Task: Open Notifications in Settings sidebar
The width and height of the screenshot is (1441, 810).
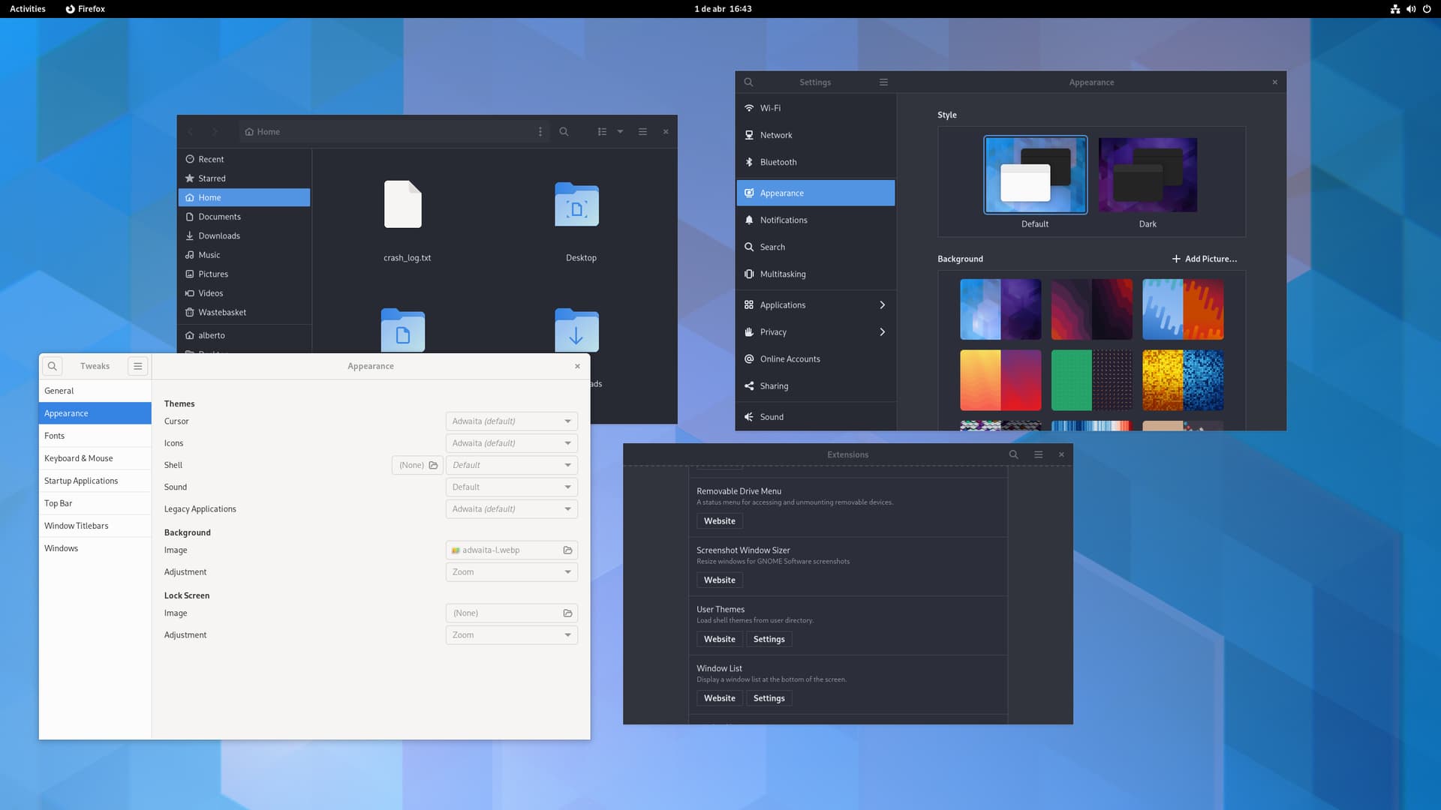Action: tap(816, 220)
